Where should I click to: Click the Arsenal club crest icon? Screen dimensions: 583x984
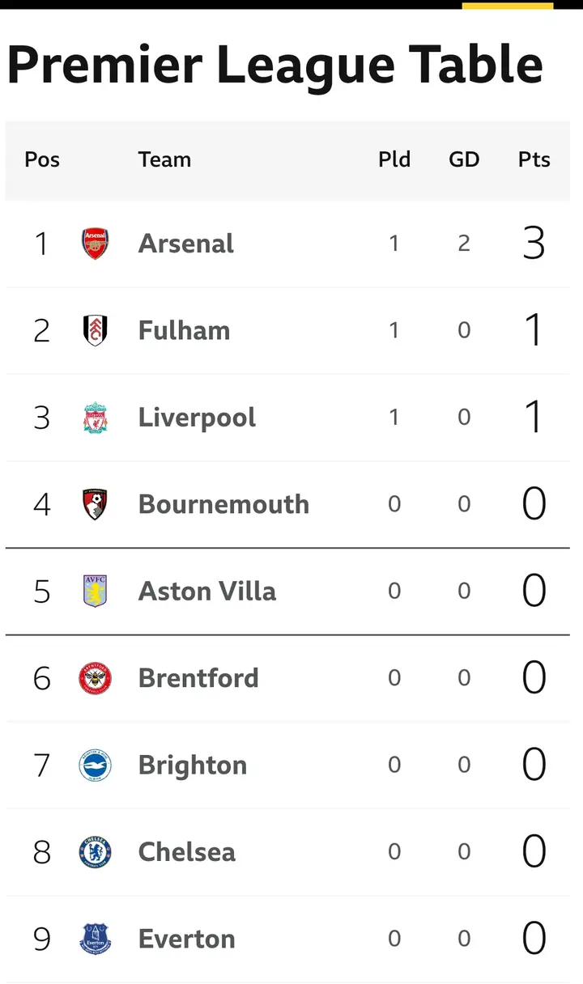96,244
